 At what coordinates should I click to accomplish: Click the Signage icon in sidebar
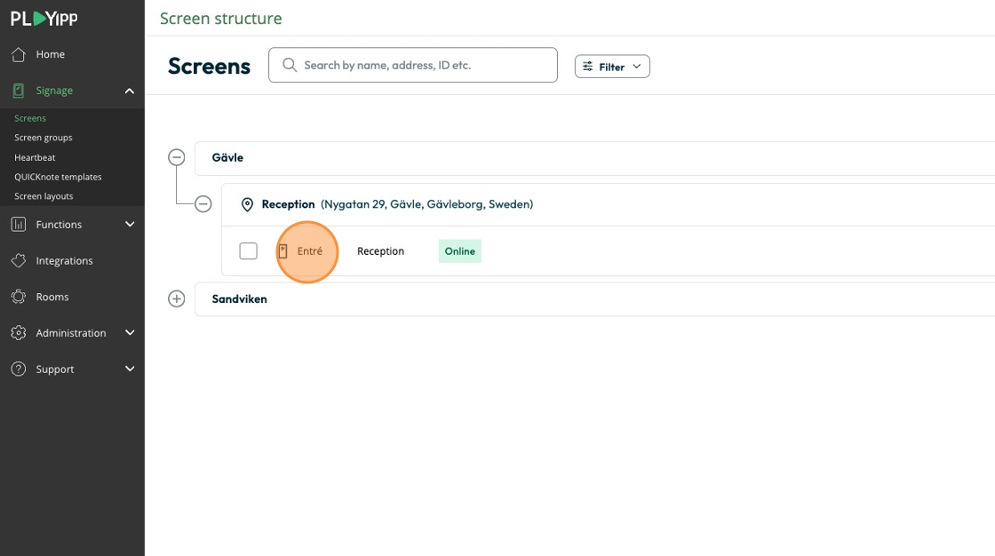(19, 91)
